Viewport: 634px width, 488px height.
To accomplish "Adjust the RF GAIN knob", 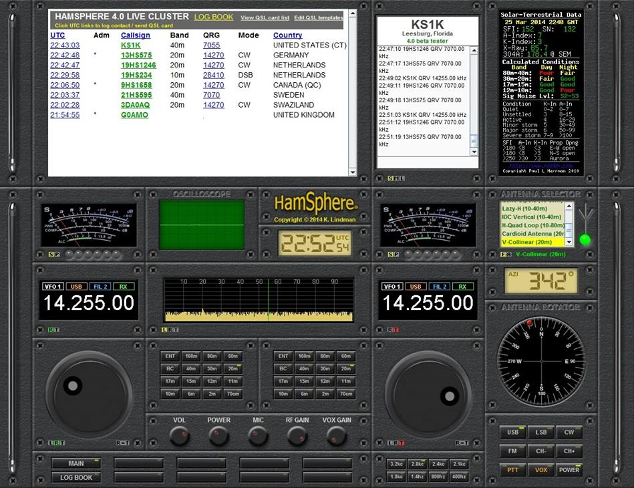I will pyautogui.click(x=297, y=436).
